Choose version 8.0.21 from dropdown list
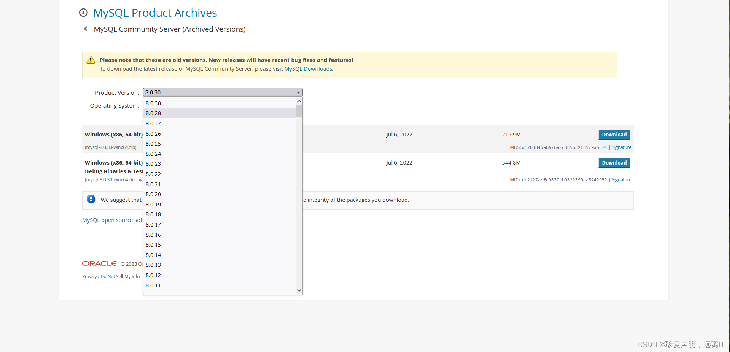730x352 pixels. tap(219, 184)
